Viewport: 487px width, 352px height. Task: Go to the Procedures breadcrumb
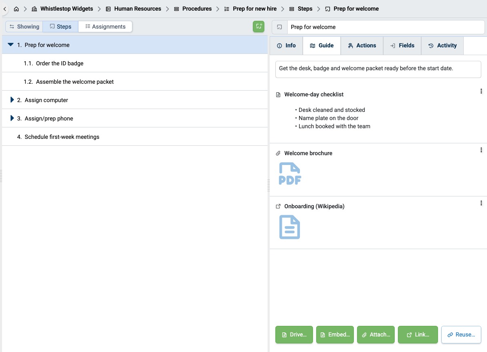[193, 9]
